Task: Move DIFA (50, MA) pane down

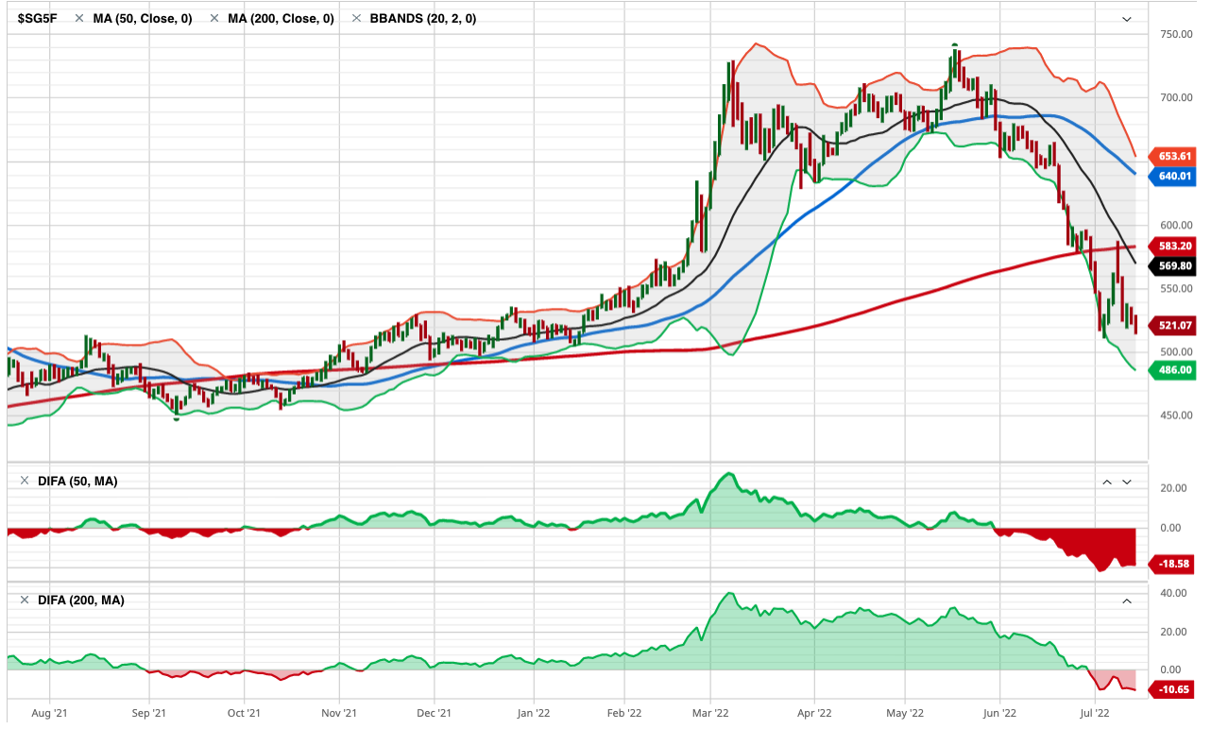Action: [1126, 482]
